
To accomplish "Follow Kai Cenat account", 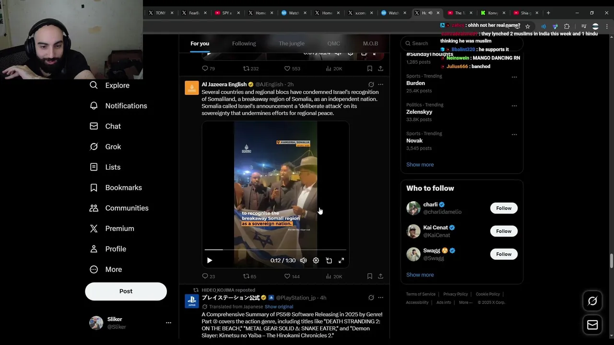I will [504, 231].
